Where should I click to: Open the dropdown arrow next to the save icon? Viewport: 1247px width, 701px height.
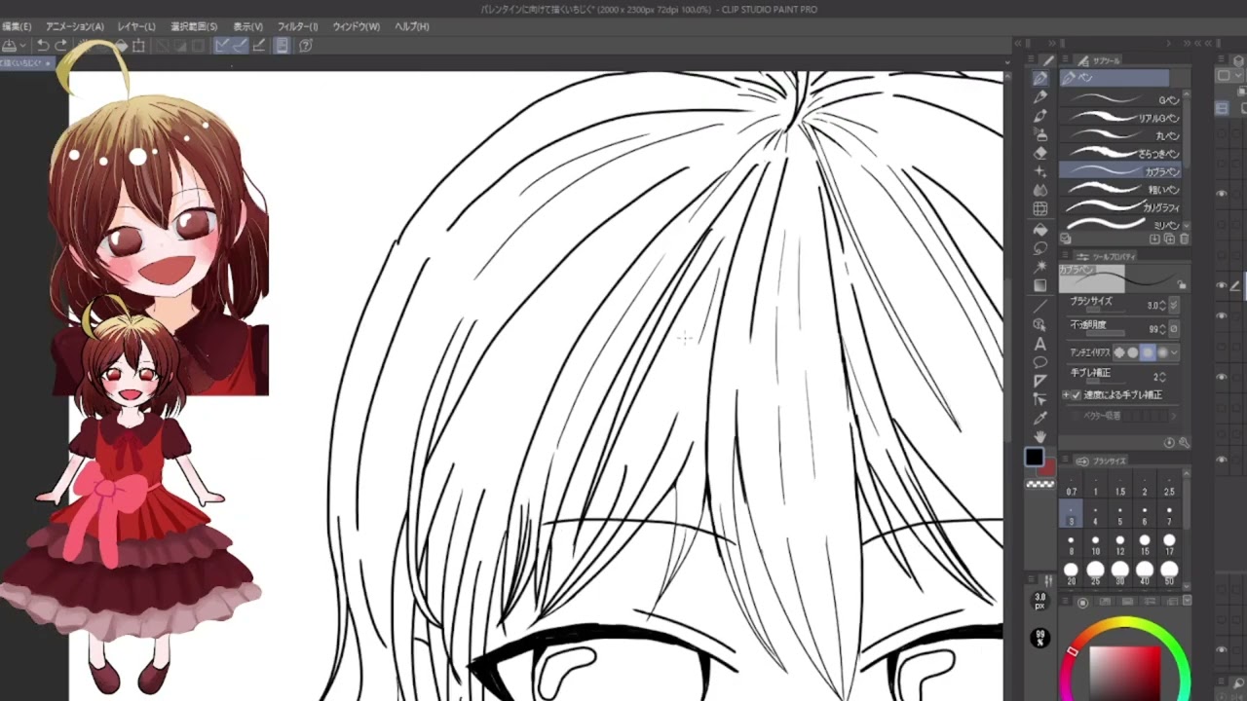coord(23,45)
